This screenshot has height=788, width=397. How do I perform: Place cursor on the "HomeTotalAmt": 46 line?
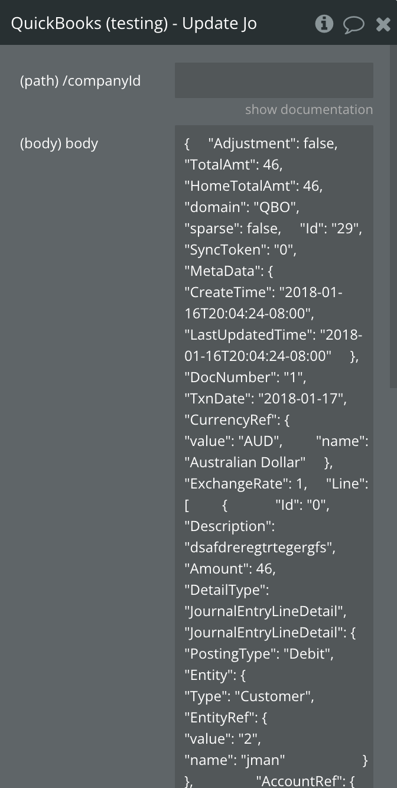253,186
